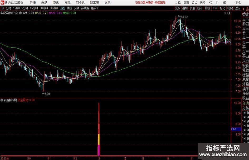The image size is (249, 160).
Task: Open dropdown arrow beside 华能国际(日线)
Action: click(x=20, y=13)
